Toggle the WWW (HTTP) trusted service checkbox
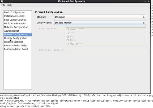The image size is (153, 108). (68, 29)
